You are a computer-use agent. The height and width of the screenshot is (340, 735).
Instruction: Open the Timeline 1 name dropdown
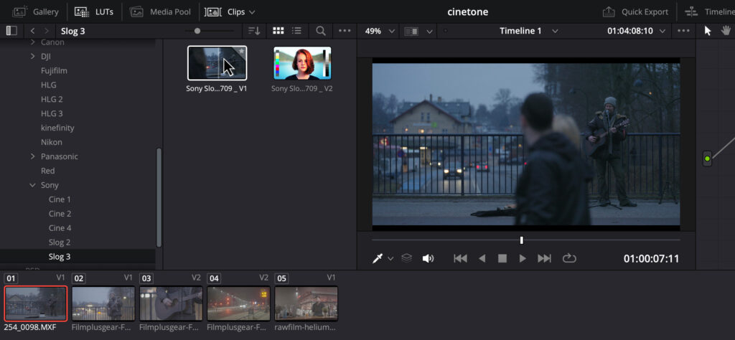pos(529,31)
